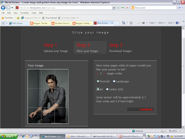185x139 pixels.
Task: Open recent pages dropdown beside Forward button
Action: pyautogui.click(x=12, y=8)
